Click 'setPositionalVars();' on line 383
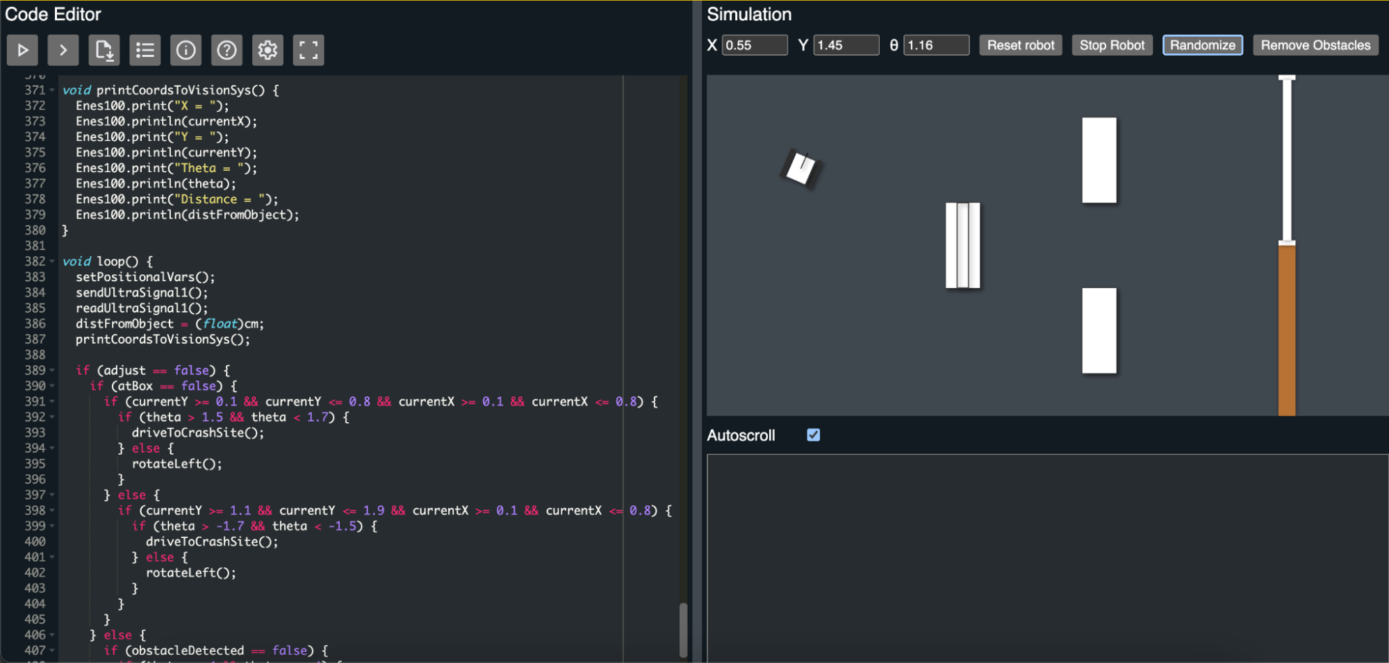Viewport: 1389px width, 663px height. pyautogui.click(x=145, y=277)
